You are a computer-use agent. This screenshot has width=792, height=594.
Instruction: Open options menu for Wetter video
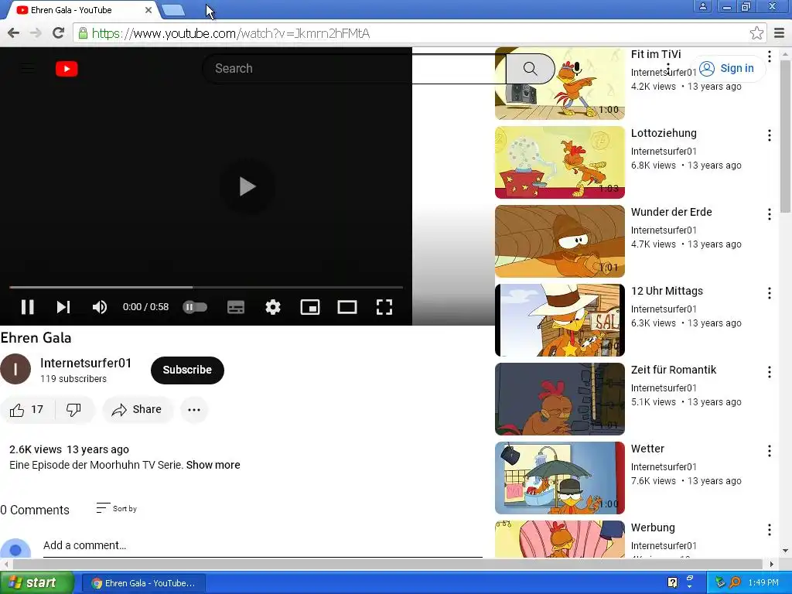point(770,451)
